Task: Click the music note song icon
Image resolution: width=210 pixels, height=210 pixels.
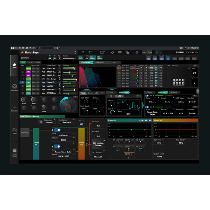Action: click(x=127, y=52)
